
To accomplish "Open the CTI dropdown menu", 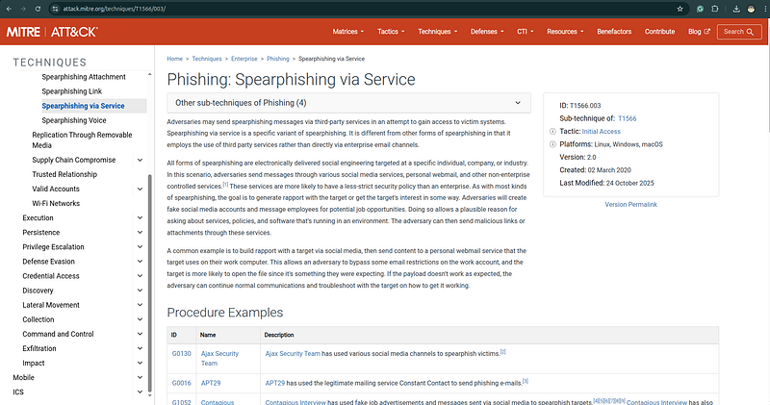I will (525, 32).
